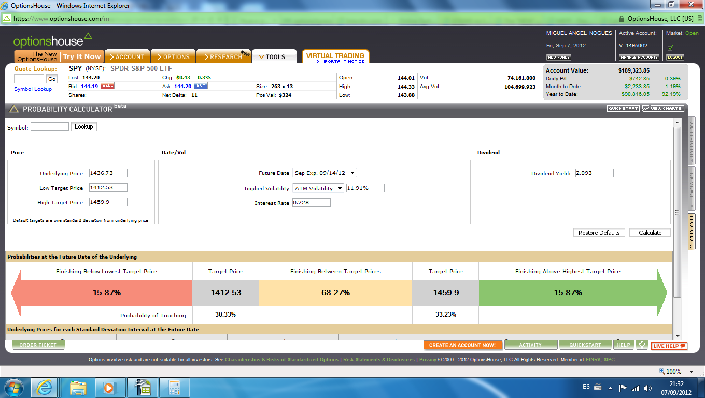
Task: Click the blue BUY icon beside Ask
Action: click(x=201, y=86)
